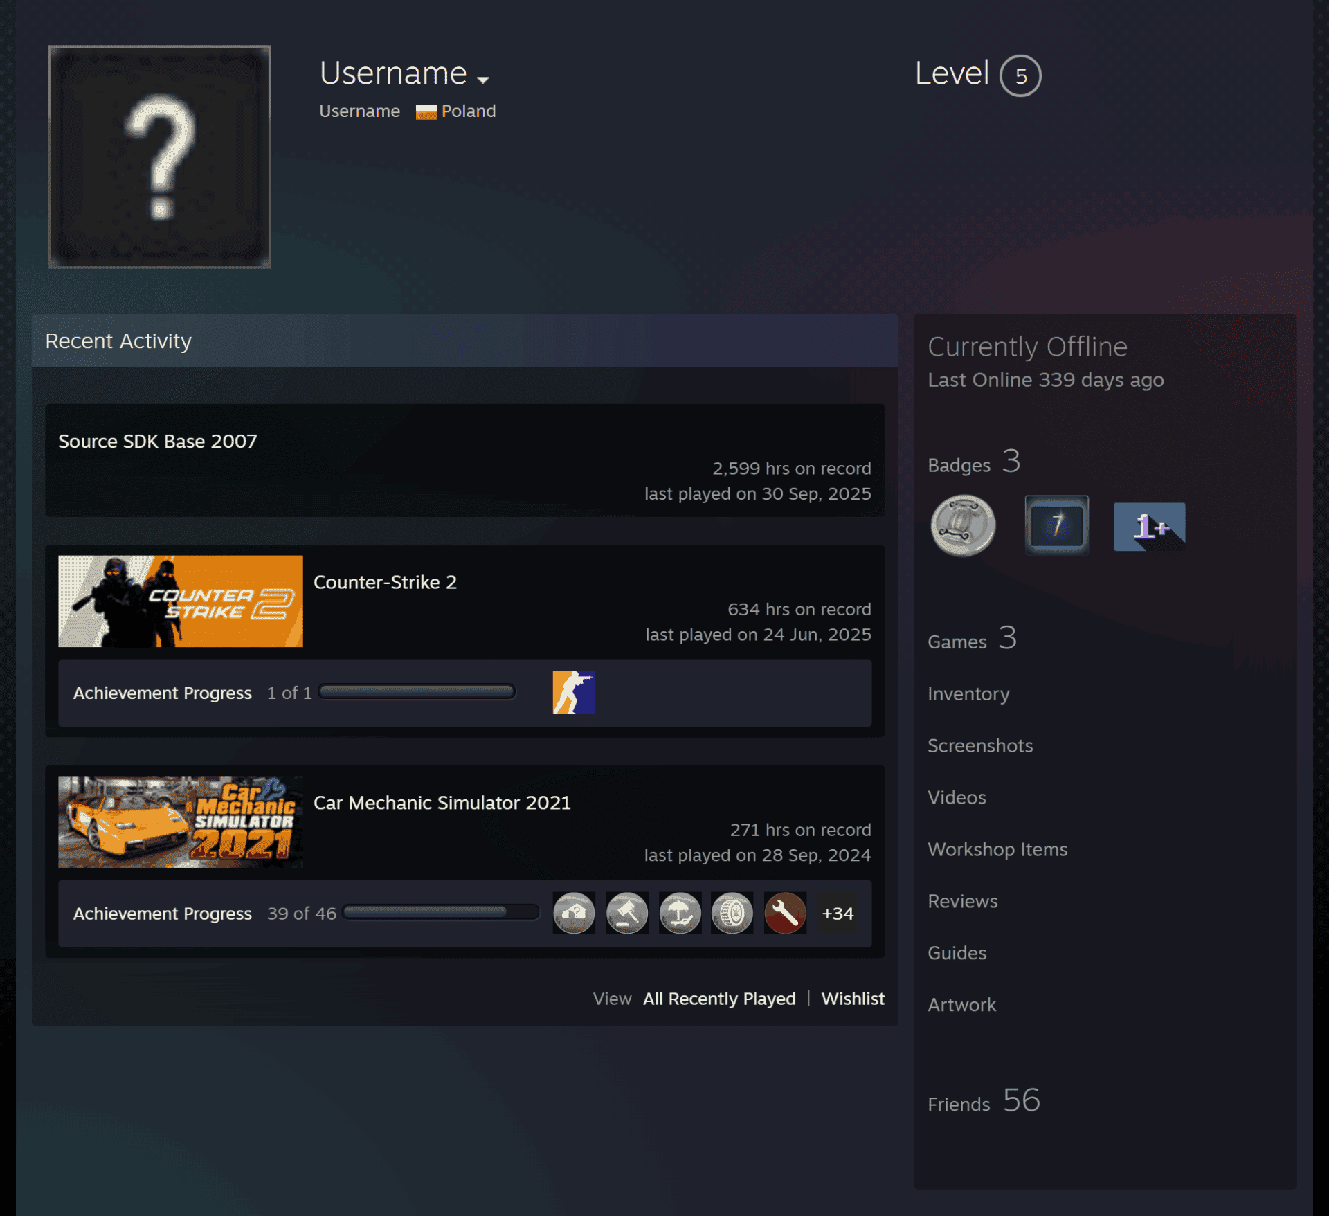Show the +34 more achievements
Image resolution: width=1329 pixels, height=1216 pixels.
pos(838,913)
